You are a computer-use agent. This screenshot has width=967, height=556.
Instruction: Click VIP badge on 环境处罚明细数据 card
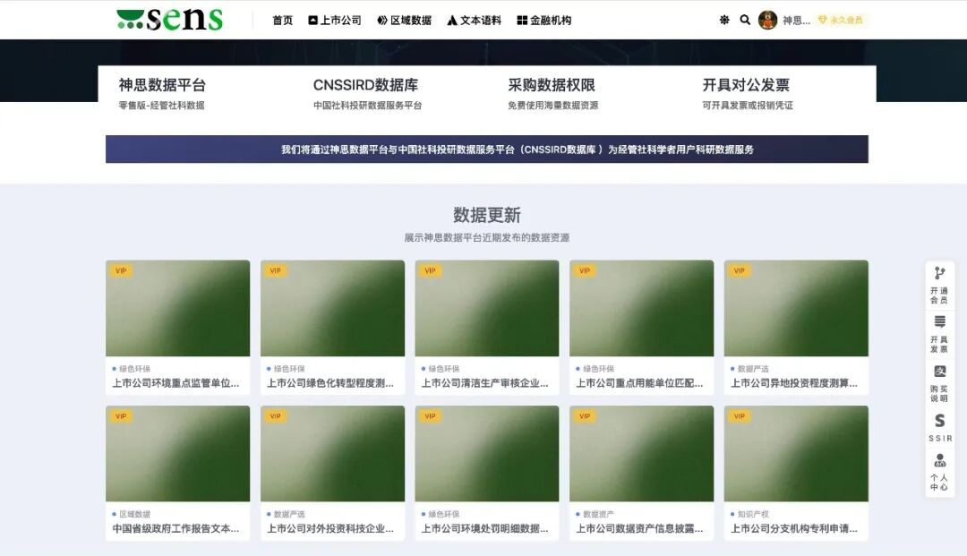[430, 416]
